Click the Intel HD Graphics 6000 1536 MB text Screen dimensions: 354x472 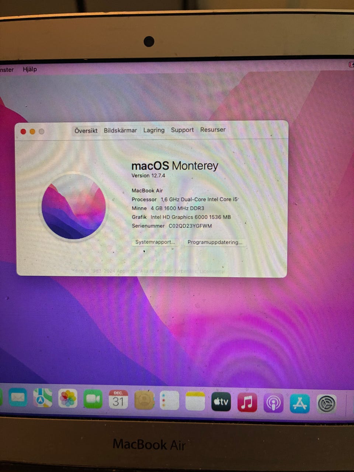[x=191, y=217]
